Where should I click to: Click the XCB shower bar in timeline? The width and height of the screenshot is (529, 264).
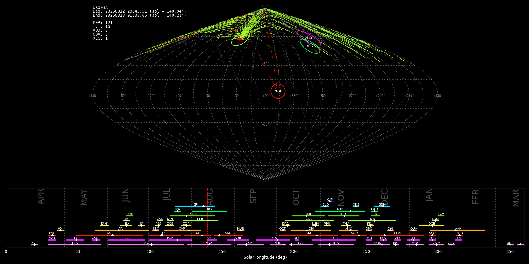tap(431, 226)
